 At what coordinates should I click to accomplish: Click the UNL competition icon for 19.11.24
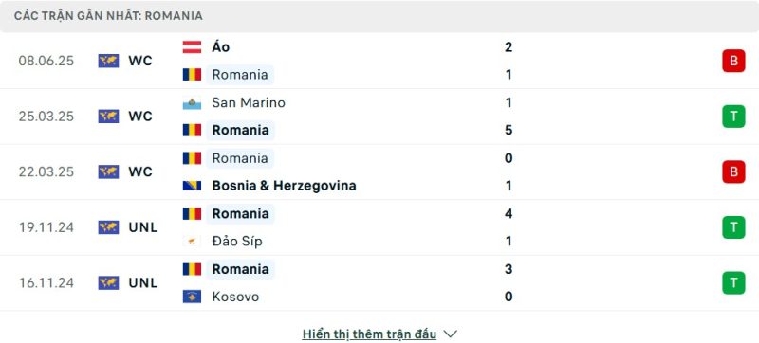click(108, 227)
